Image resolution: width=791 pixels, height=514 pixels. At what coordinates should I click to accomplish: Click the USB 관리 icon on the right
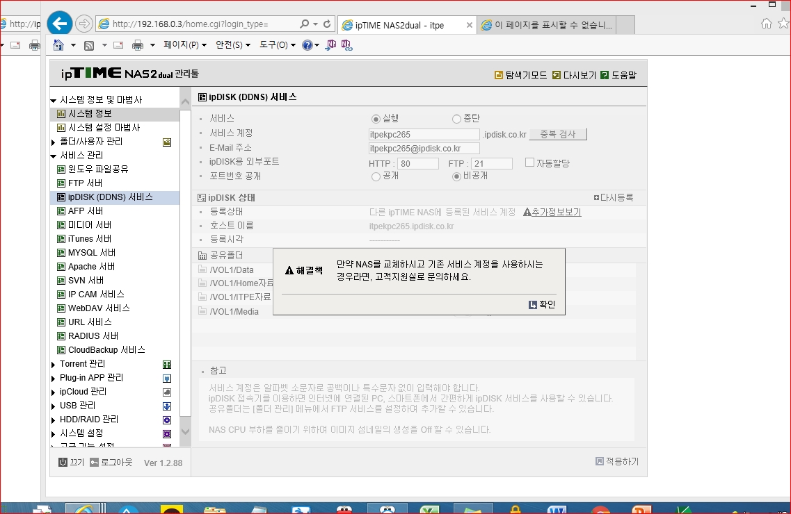coord(167,406)
